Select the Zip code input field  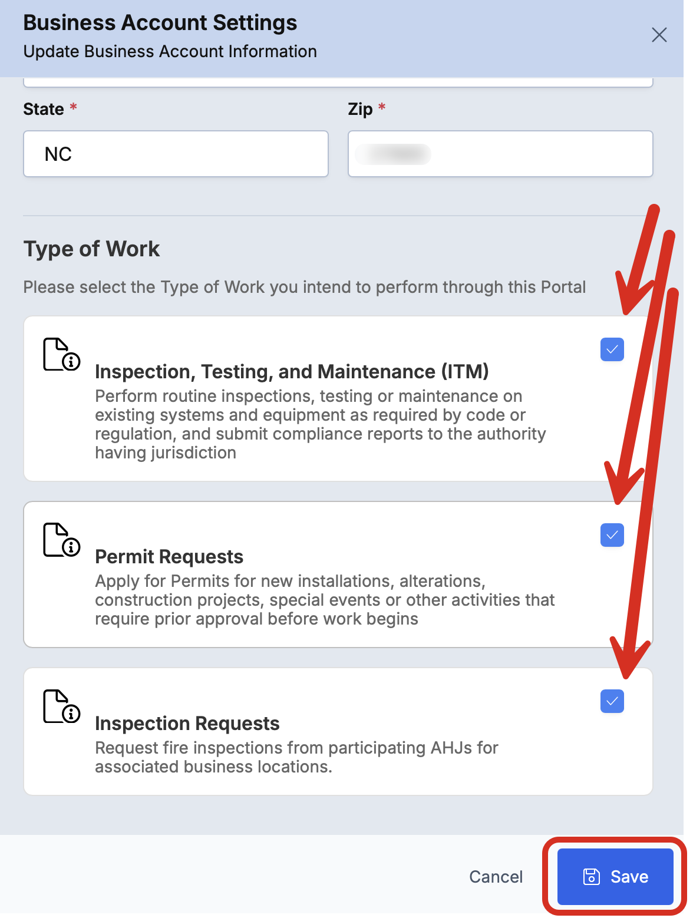tap(500, 154)
